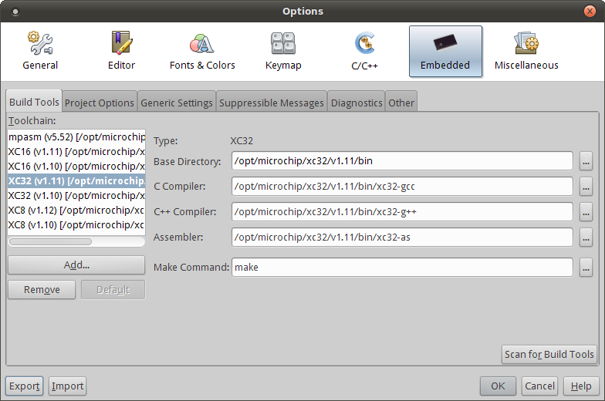Image resolution: width=605 pixels, height=401 pixels.
Task: Switch to the Suppressible Messages tab
Action: (272, 103)
